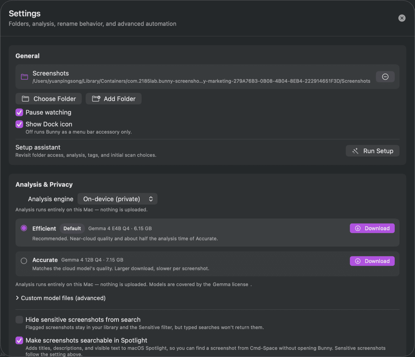Enable Hide sensitive screenshots from search
This screenshot has height=357, width=415.
coord(19,320)
